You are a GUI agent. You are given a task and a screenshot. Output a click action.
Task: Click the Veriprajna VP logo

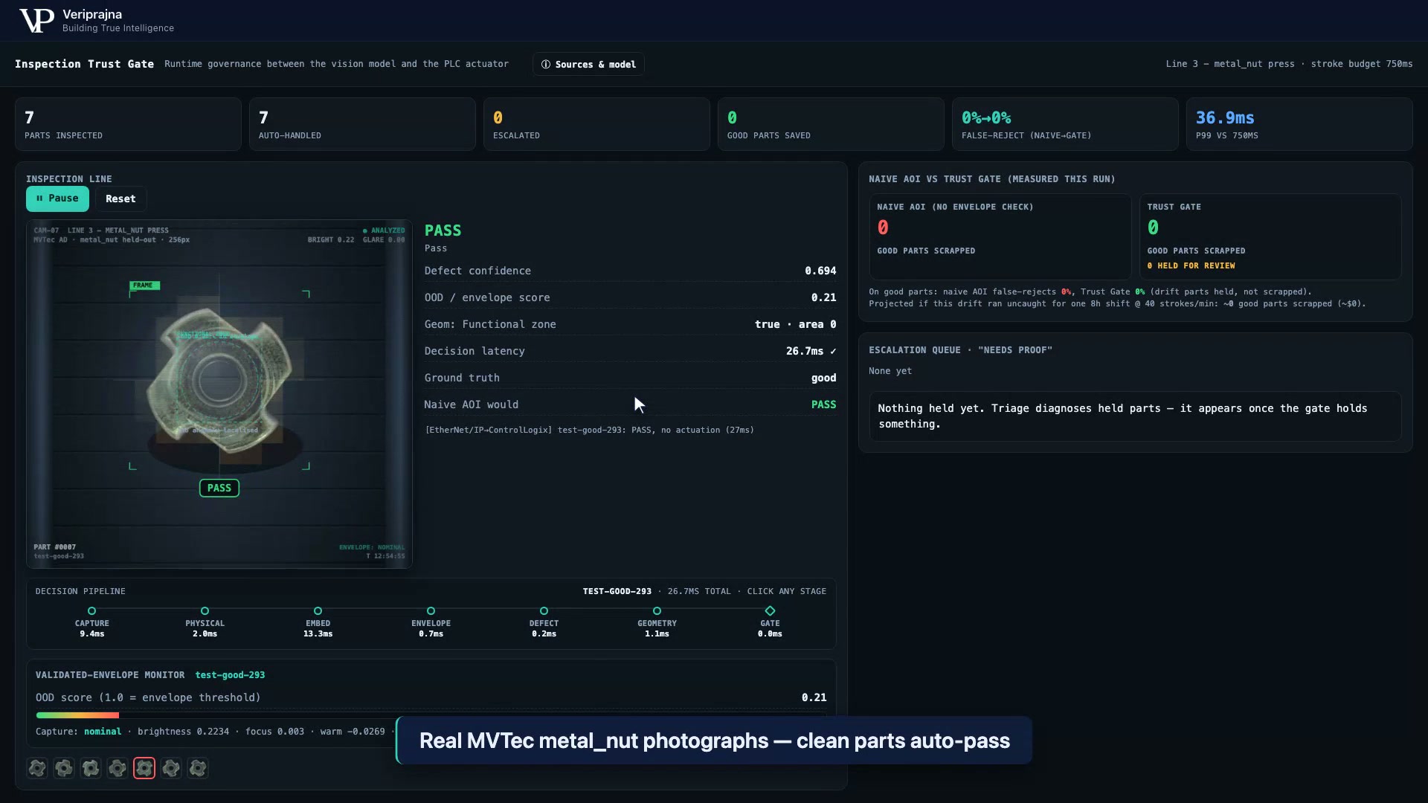[36, 21]
